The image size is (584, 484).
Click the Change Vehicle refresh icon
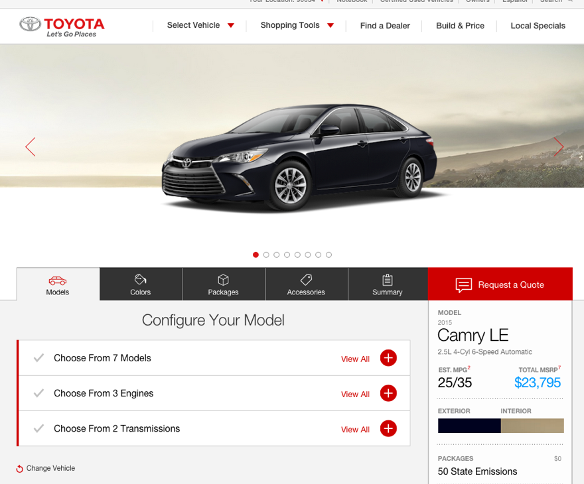pos(20,469)
